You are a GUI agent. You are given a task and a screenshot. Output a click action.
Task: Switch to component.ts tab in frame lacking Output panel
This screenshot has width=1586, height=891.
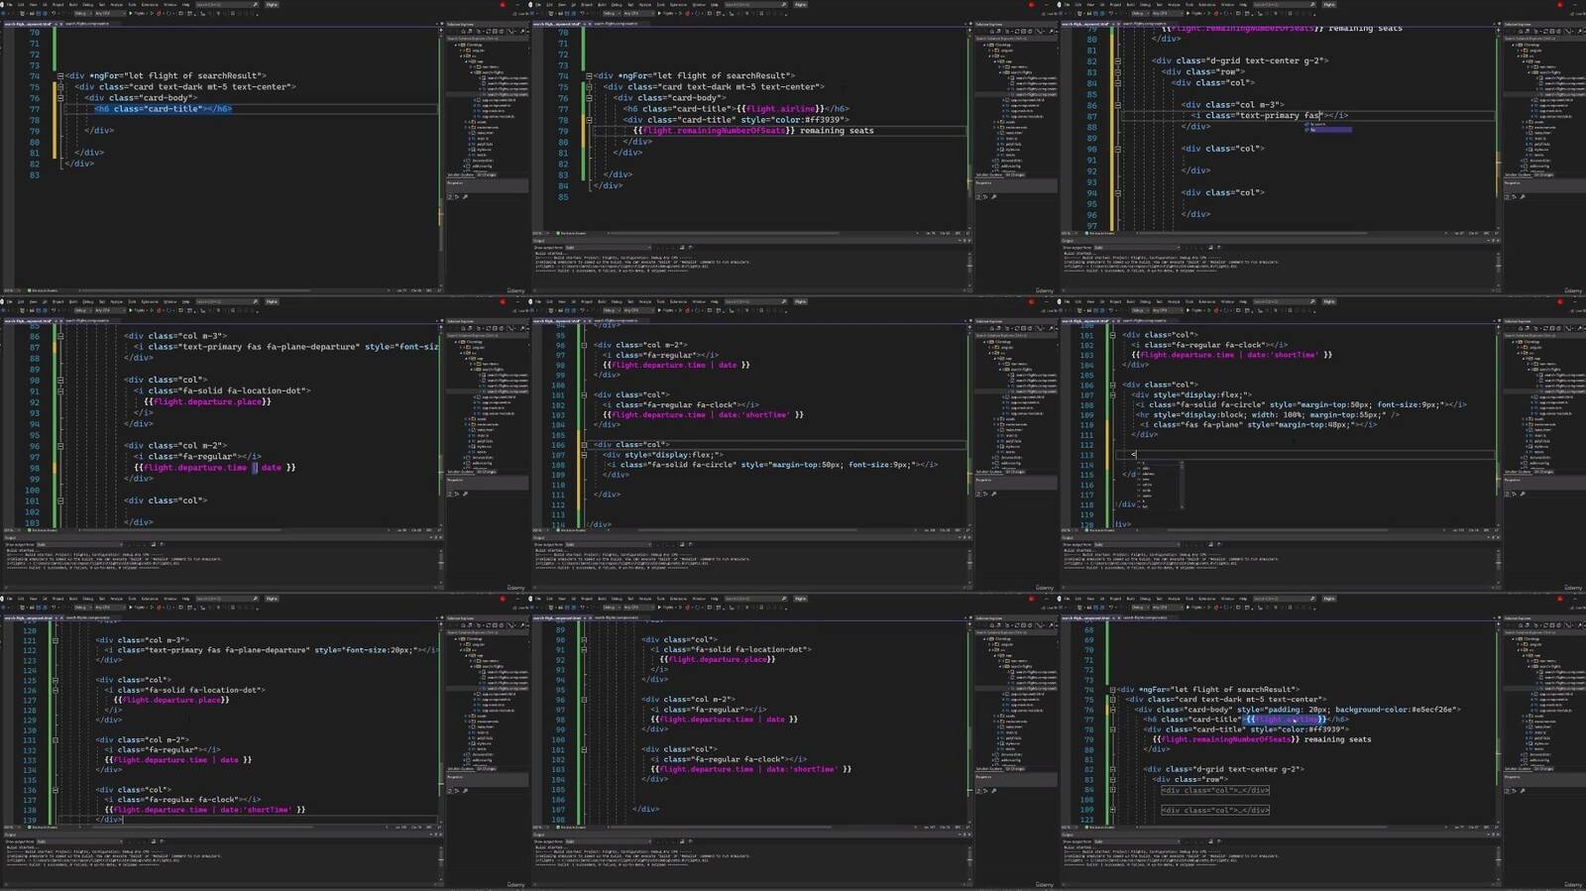click(89, 23)
